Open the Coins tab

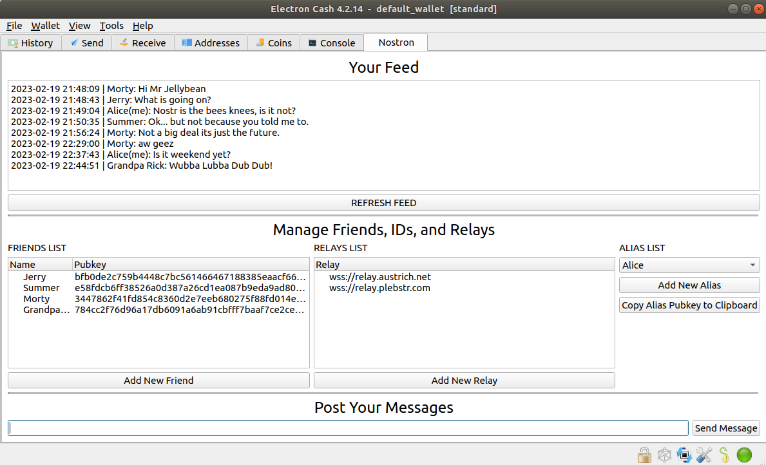[x=274, y=43]
